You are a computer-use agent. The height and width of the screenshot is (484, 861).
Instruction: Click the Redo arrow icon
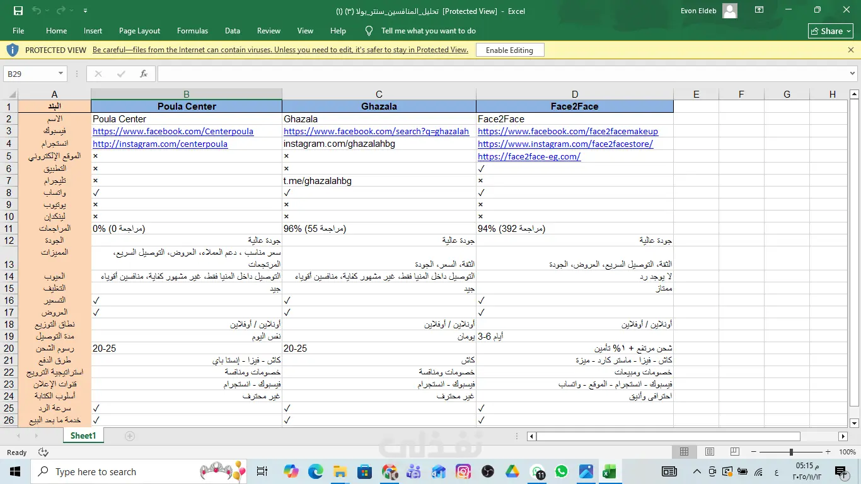click(x=61, y=11)
